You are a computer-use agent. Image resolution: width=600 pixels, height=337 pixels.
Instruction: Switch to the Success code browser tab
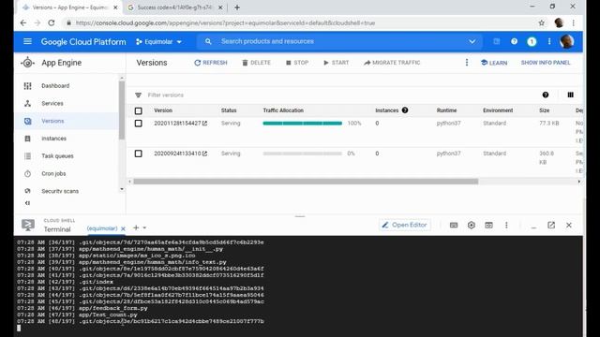174,7
